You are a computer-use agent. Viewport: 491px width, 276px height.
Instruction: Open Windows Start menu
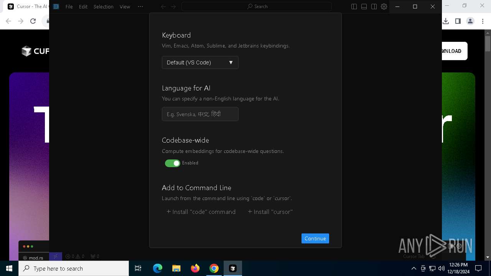[9, 268]
